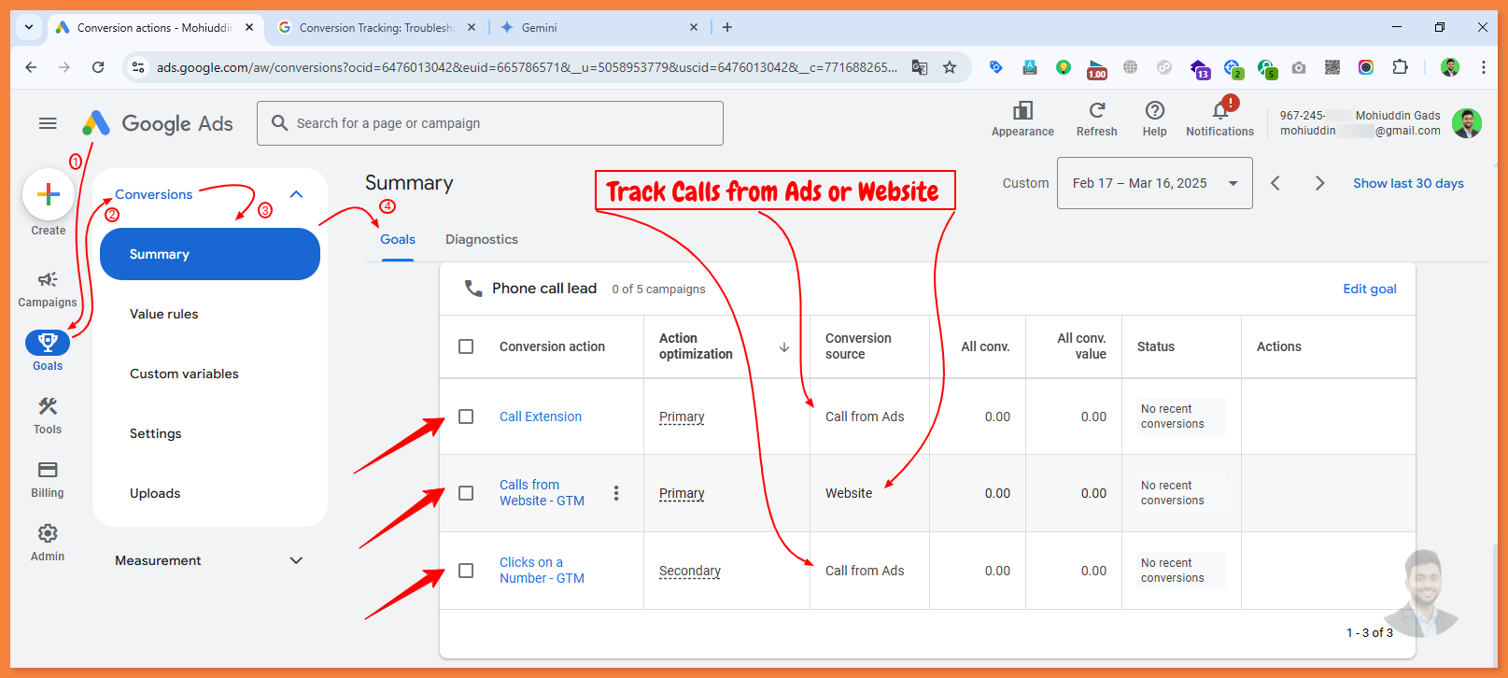The width and height of the screenshot is (1508, 678).
Task: Click the 'Website' conversion source cell
Action: point(849,493)
